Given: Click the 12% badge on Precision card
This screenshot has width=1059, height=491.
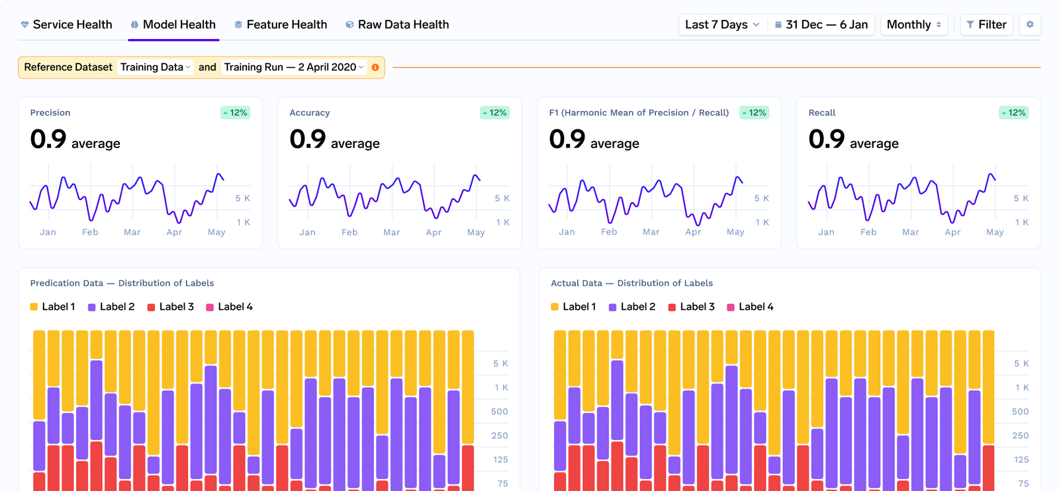Looking at the screenshot, I should [x=235, y=113].
